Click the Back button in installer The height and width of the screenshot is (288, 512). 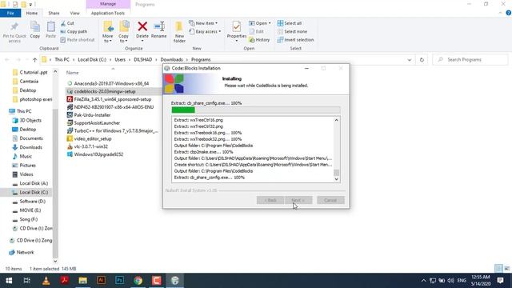pyautogui.click(x=270, y=200)
